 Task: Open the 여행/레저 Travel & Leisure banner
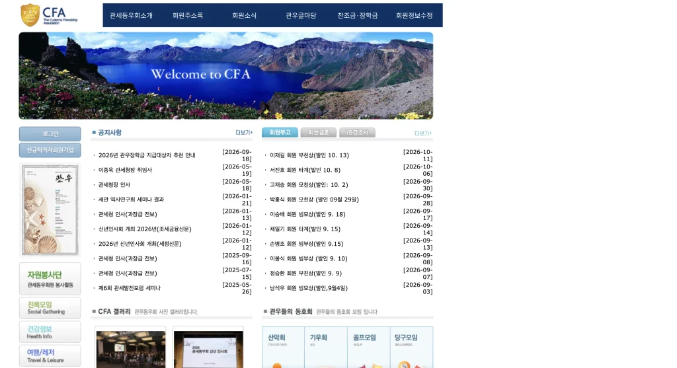click(x=50, y=355)
